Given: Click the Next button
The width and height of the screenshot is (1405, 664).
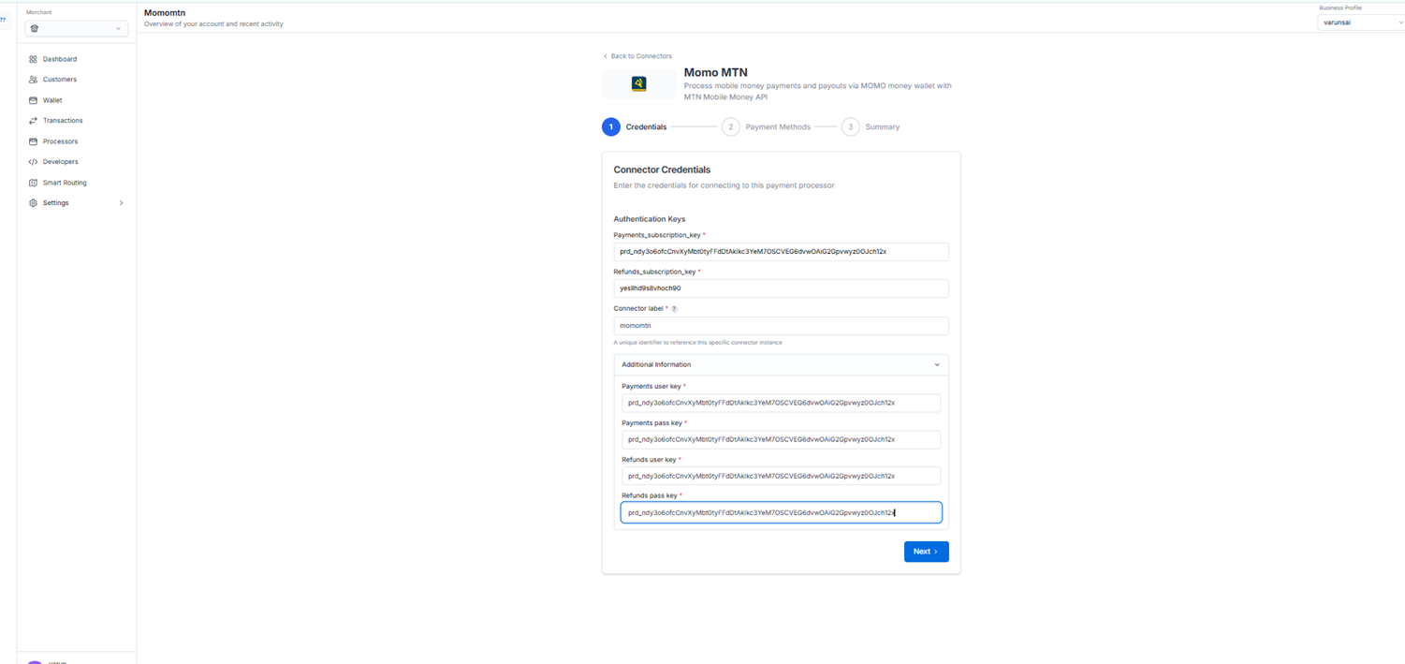Looking at the screenshot, I should (x=926, y=552).
